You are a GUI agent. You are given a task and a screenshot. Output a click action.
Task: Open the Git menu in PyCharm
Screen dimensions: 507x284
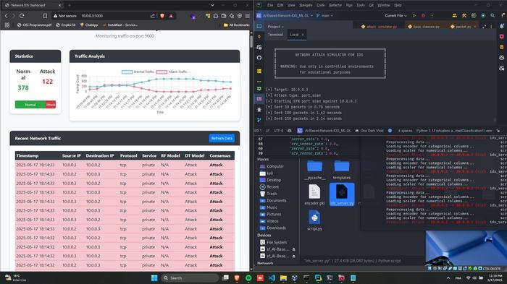click(x=371, y=5)
